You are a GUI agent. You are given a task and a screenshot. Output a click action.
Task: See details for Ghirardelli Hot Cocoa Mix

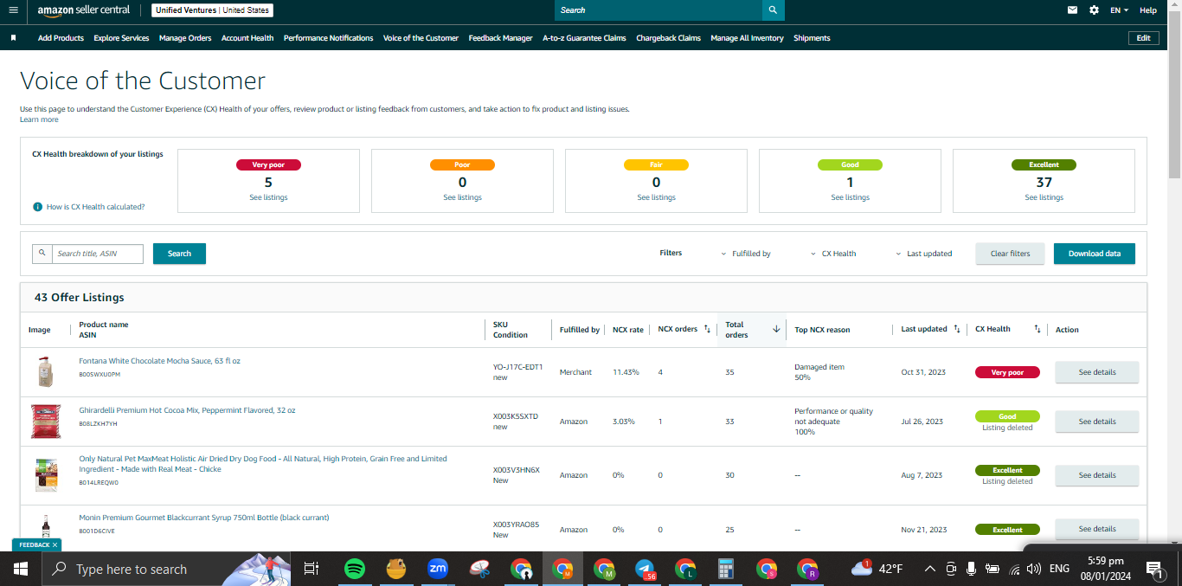tap(1096, 422)
